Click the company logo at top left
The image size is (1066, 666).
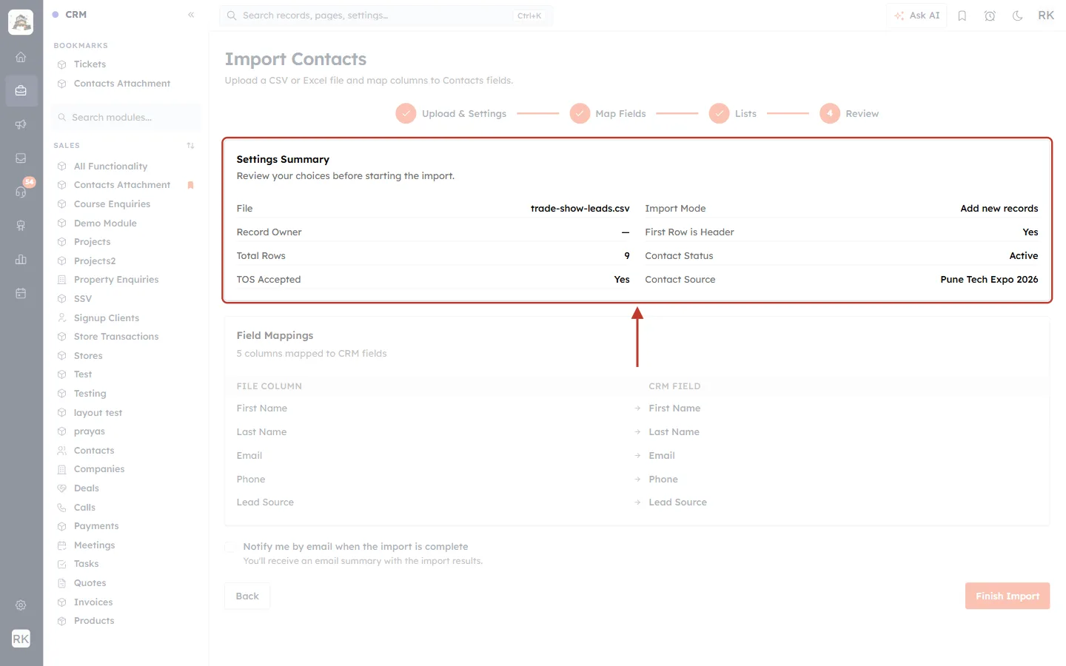(x=21, y=22)
